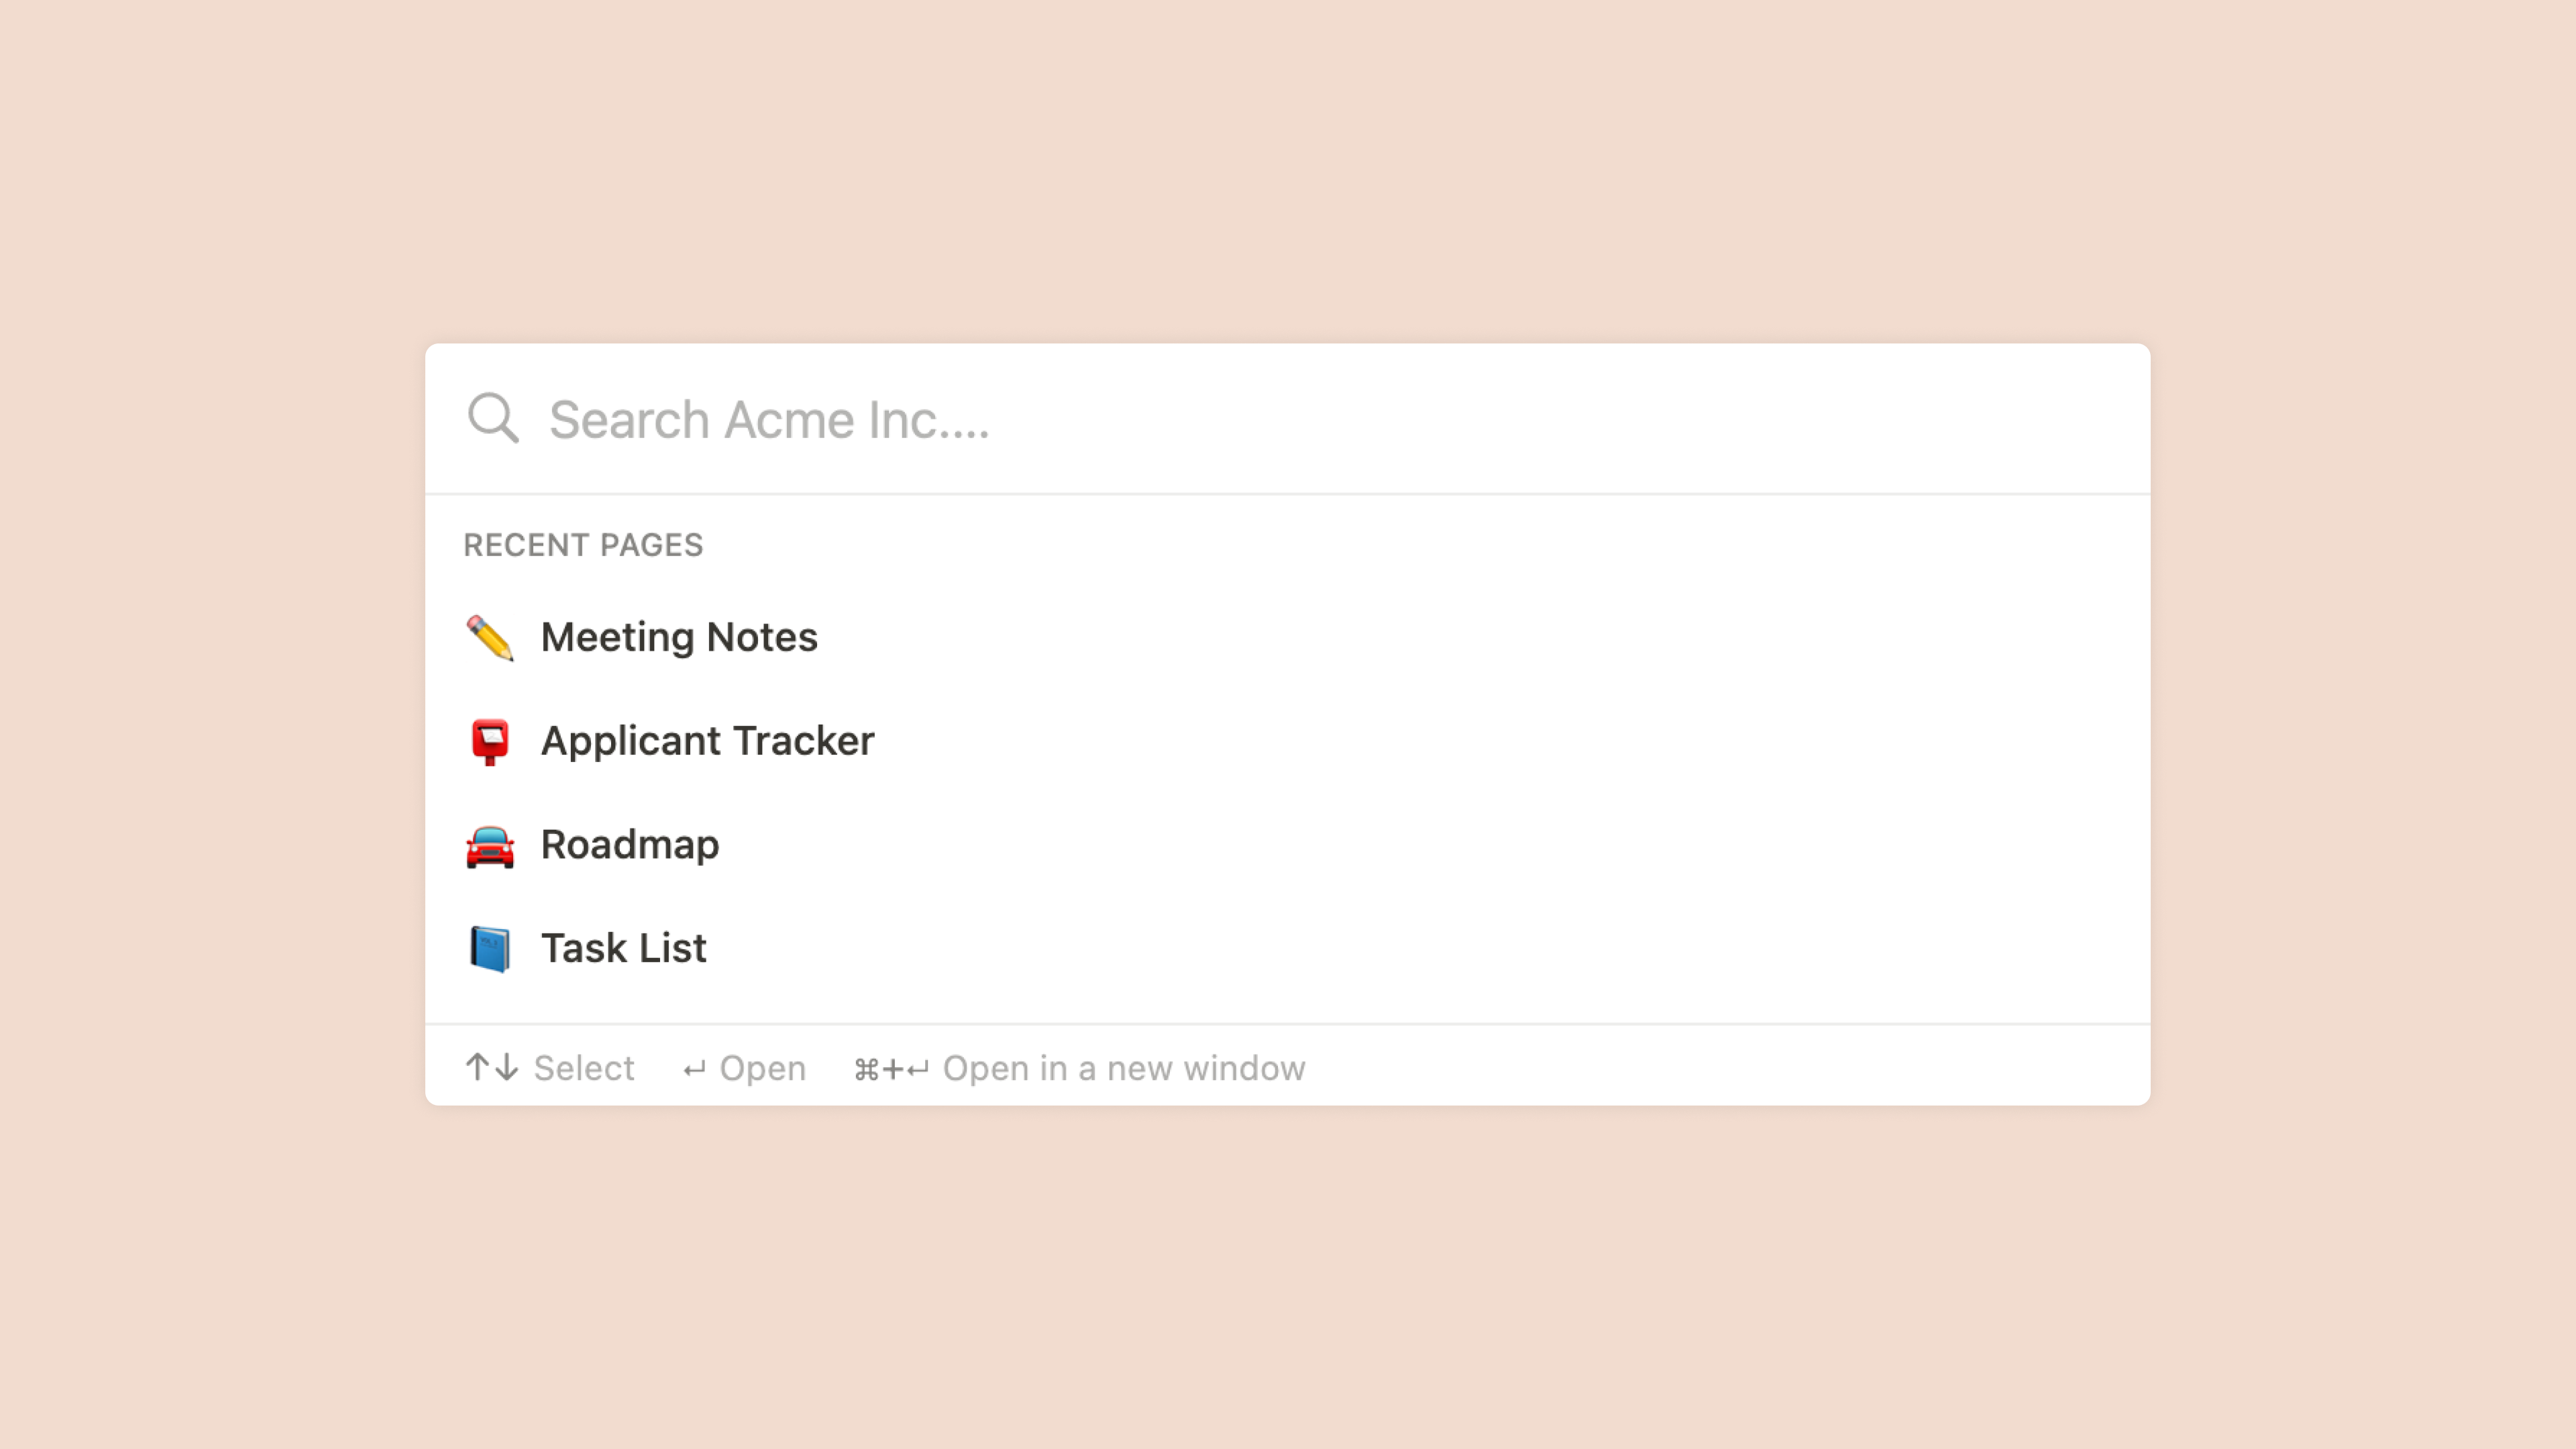The width and height of the screenshot is (2576, 1449).
Task: Select the Roadmap entry
Action: coord(629,844)
